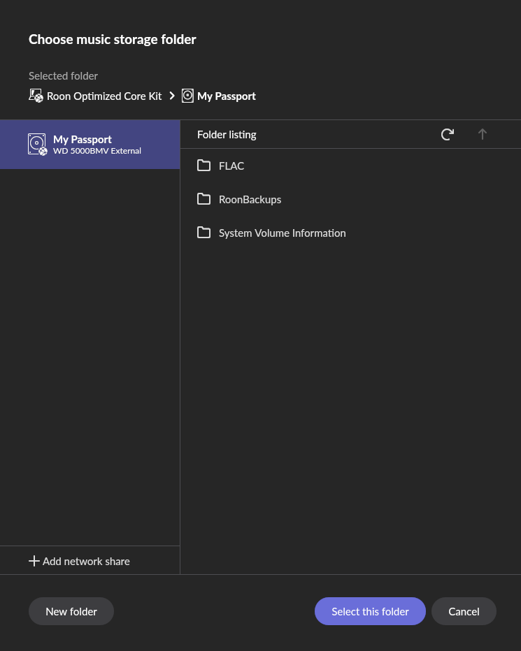Confirm with Select this folder
This screenshot has width=521, height=651.
click(370, 611)
